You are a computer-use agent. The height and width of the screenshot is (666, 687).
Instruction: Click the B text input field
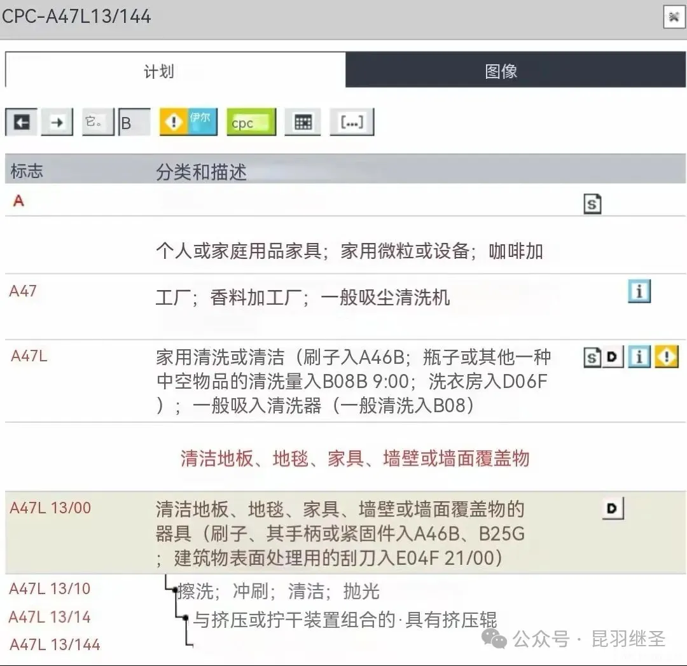point(135,123)
